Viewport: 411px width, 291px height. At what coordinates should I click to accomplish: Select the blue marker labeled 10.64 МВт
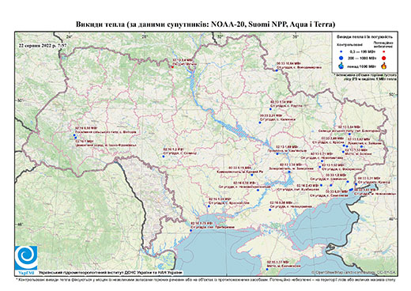click(x=277, y=70)
